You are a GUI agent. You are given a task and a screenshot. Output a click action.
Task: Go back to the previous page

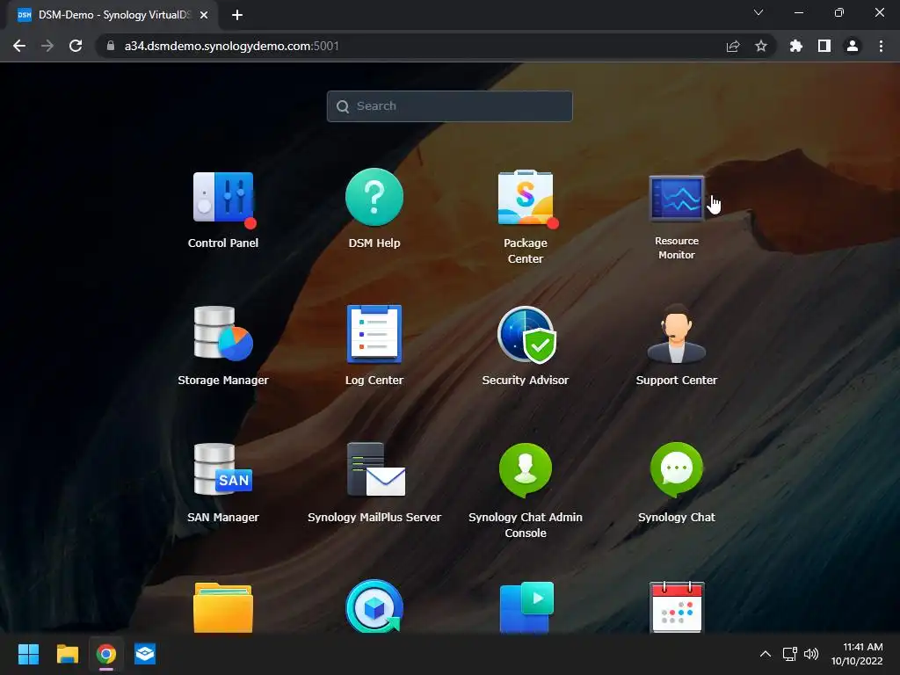[x=19, y=46]
